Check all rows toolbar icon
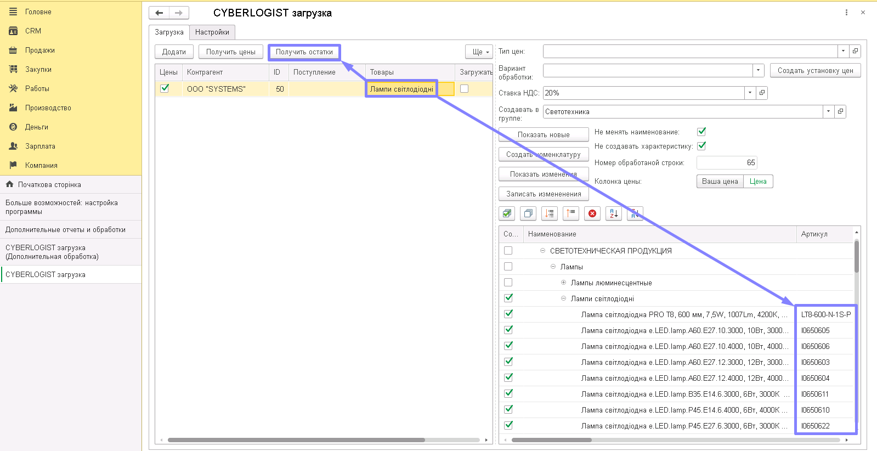Screen dimensions: 877x451 click(507, 213)
